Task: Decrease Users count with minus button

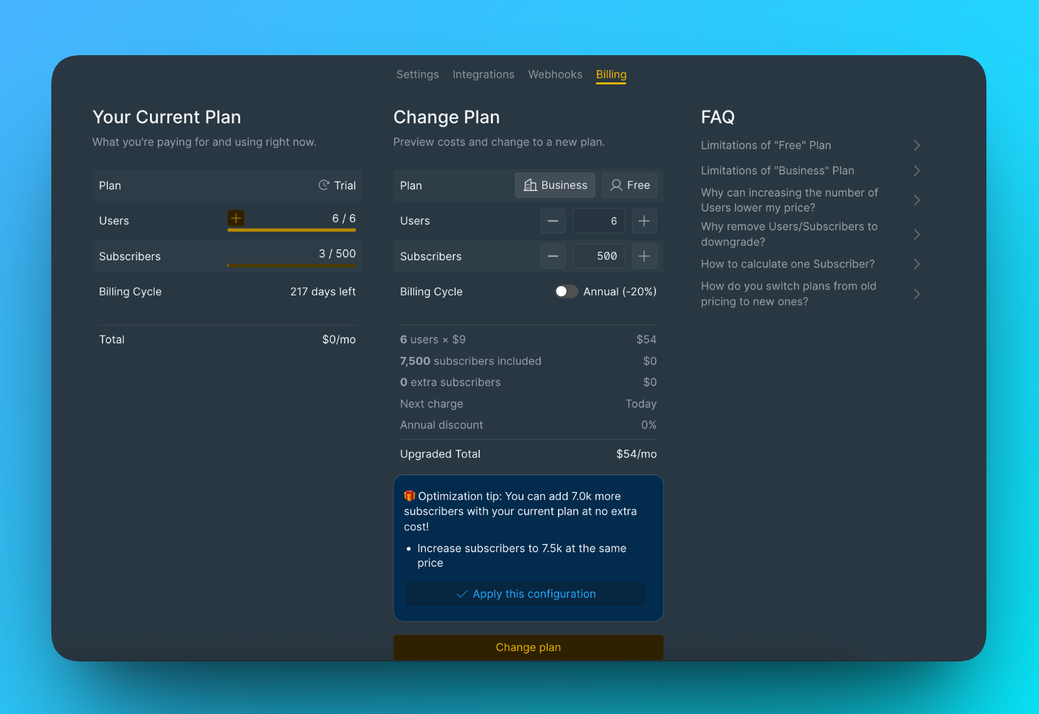Action: click(553, 221)
